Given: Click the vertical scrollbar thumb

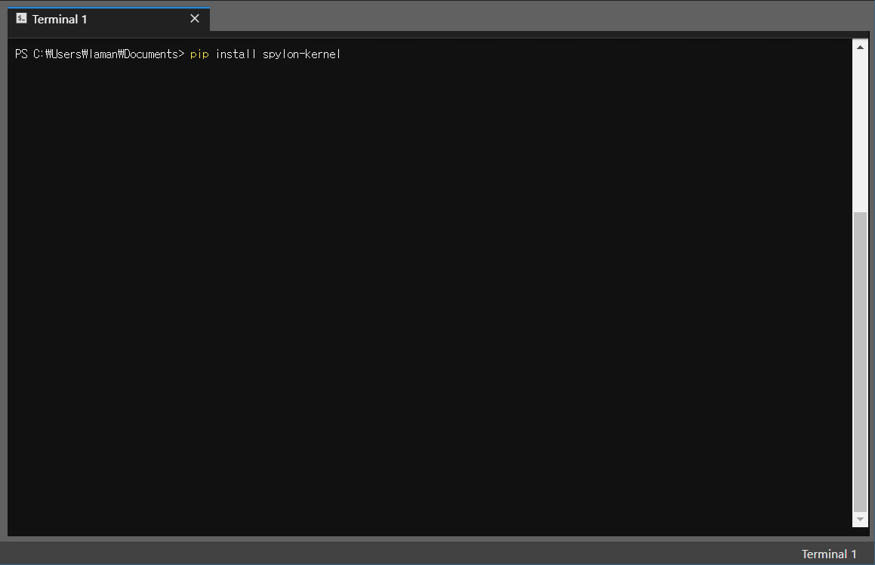Looking at the screenshot, I should click(x=860, y=363).
